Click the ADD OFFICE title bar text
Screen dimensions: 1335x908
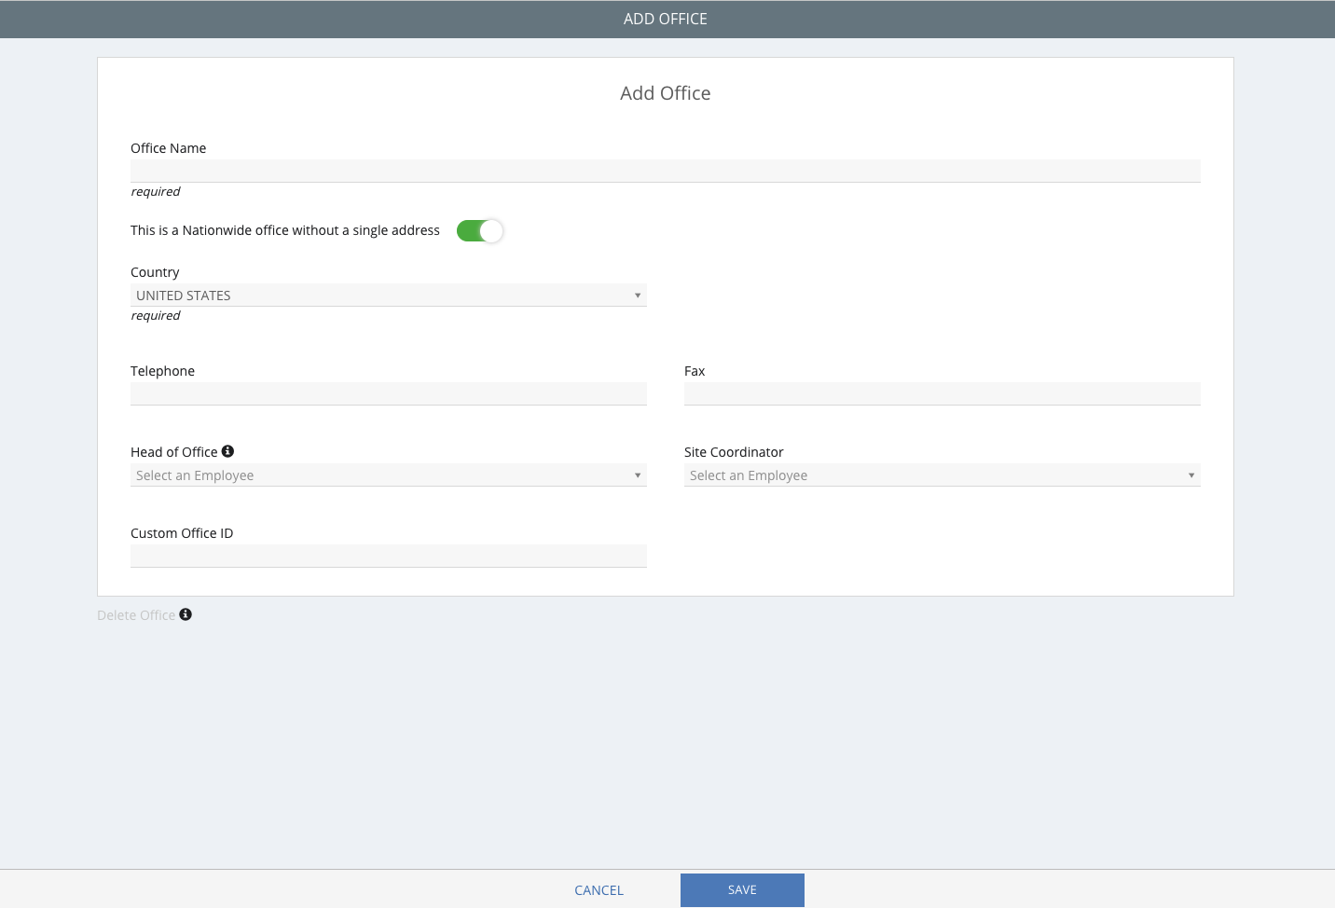pos(666,19)
